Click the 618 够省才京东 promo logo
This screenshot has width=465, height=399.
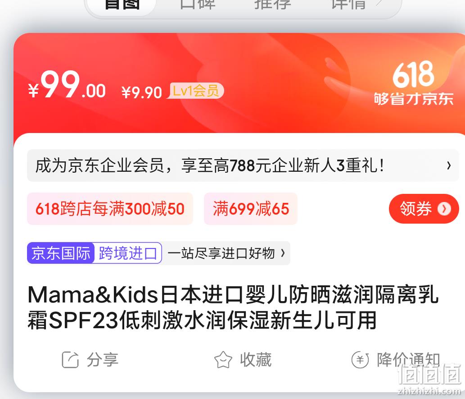click(x=414, y=83)
